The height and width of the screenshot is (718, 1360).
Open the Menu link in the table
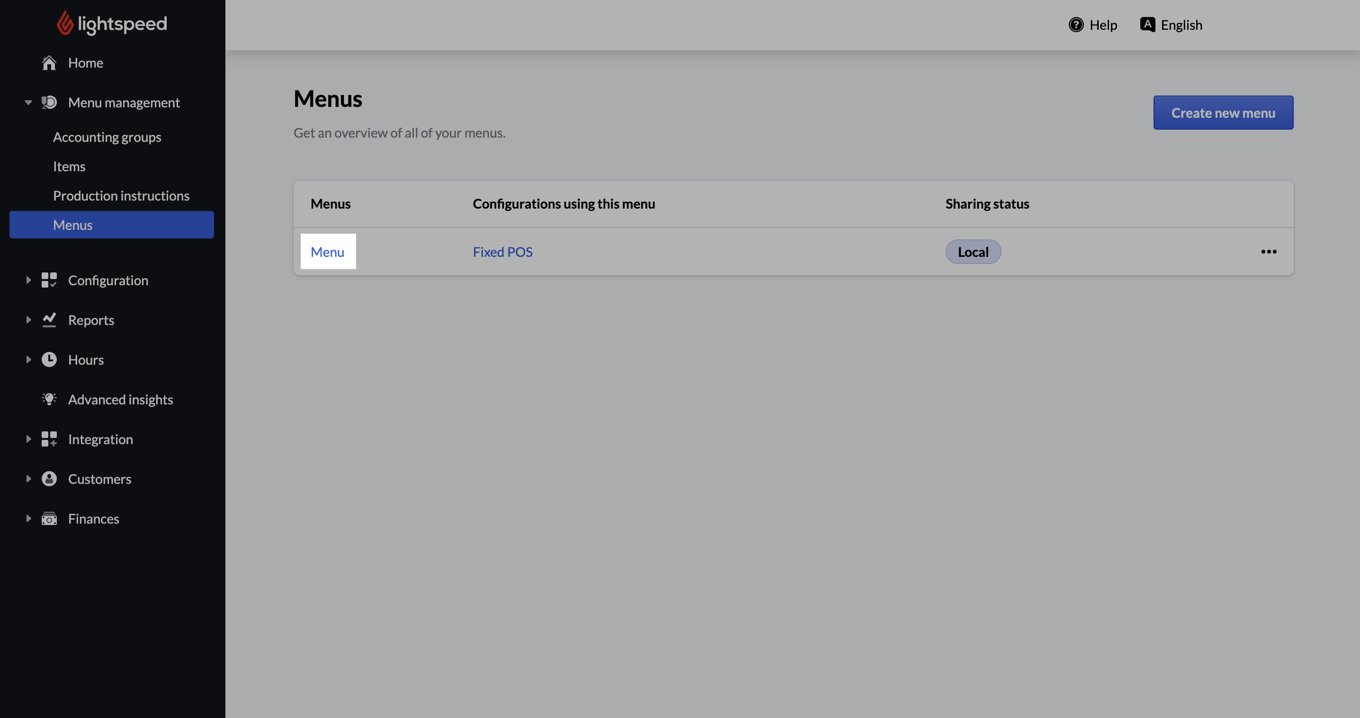pyautogui.click(x=327, y=252)
